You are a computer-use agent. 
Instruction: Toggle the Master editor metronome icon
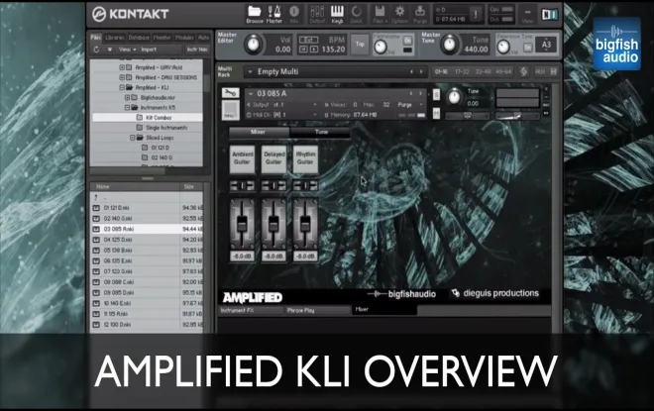274,14
